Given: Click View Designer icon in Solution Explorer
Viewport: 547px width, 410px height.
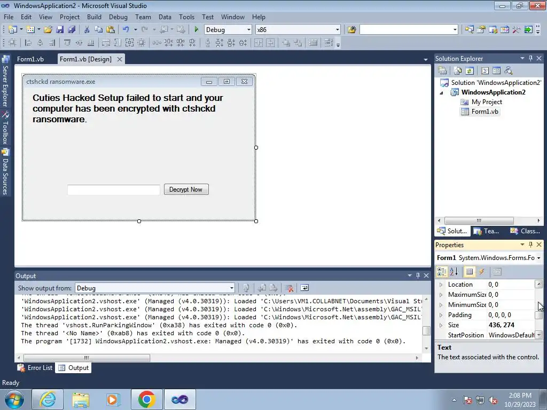Looking at the screenshot, I should tap(496, 71).
